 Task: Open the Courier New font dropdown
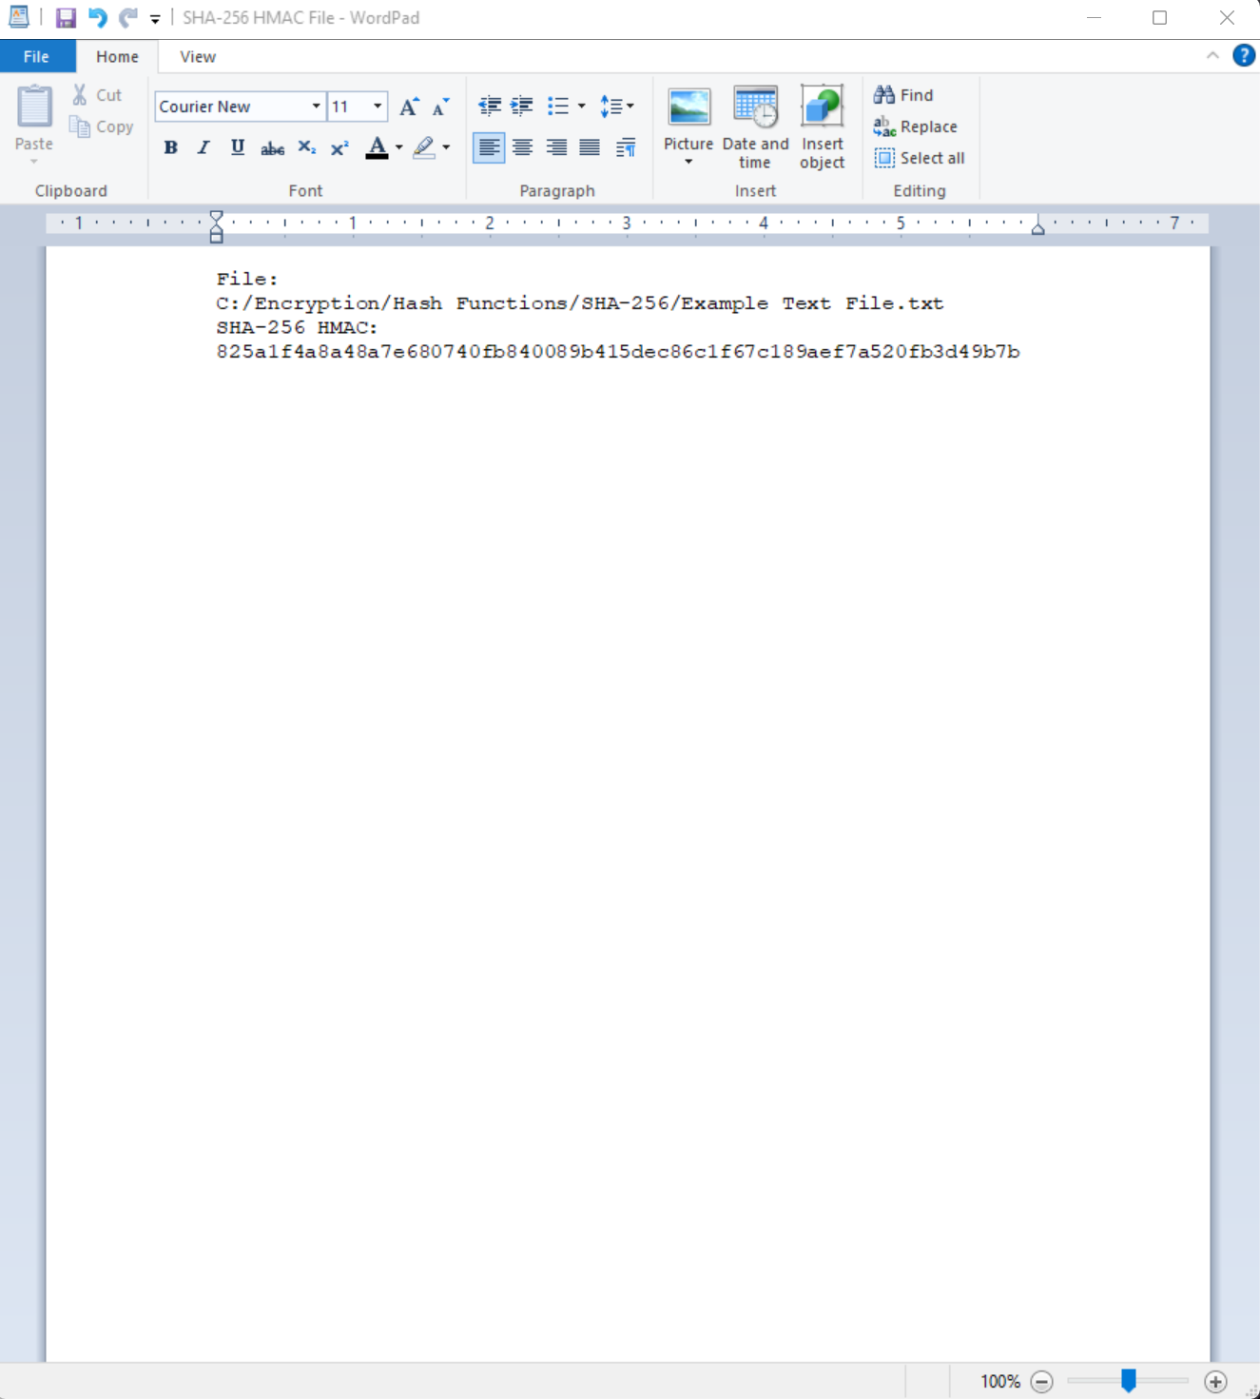point(315,106)
